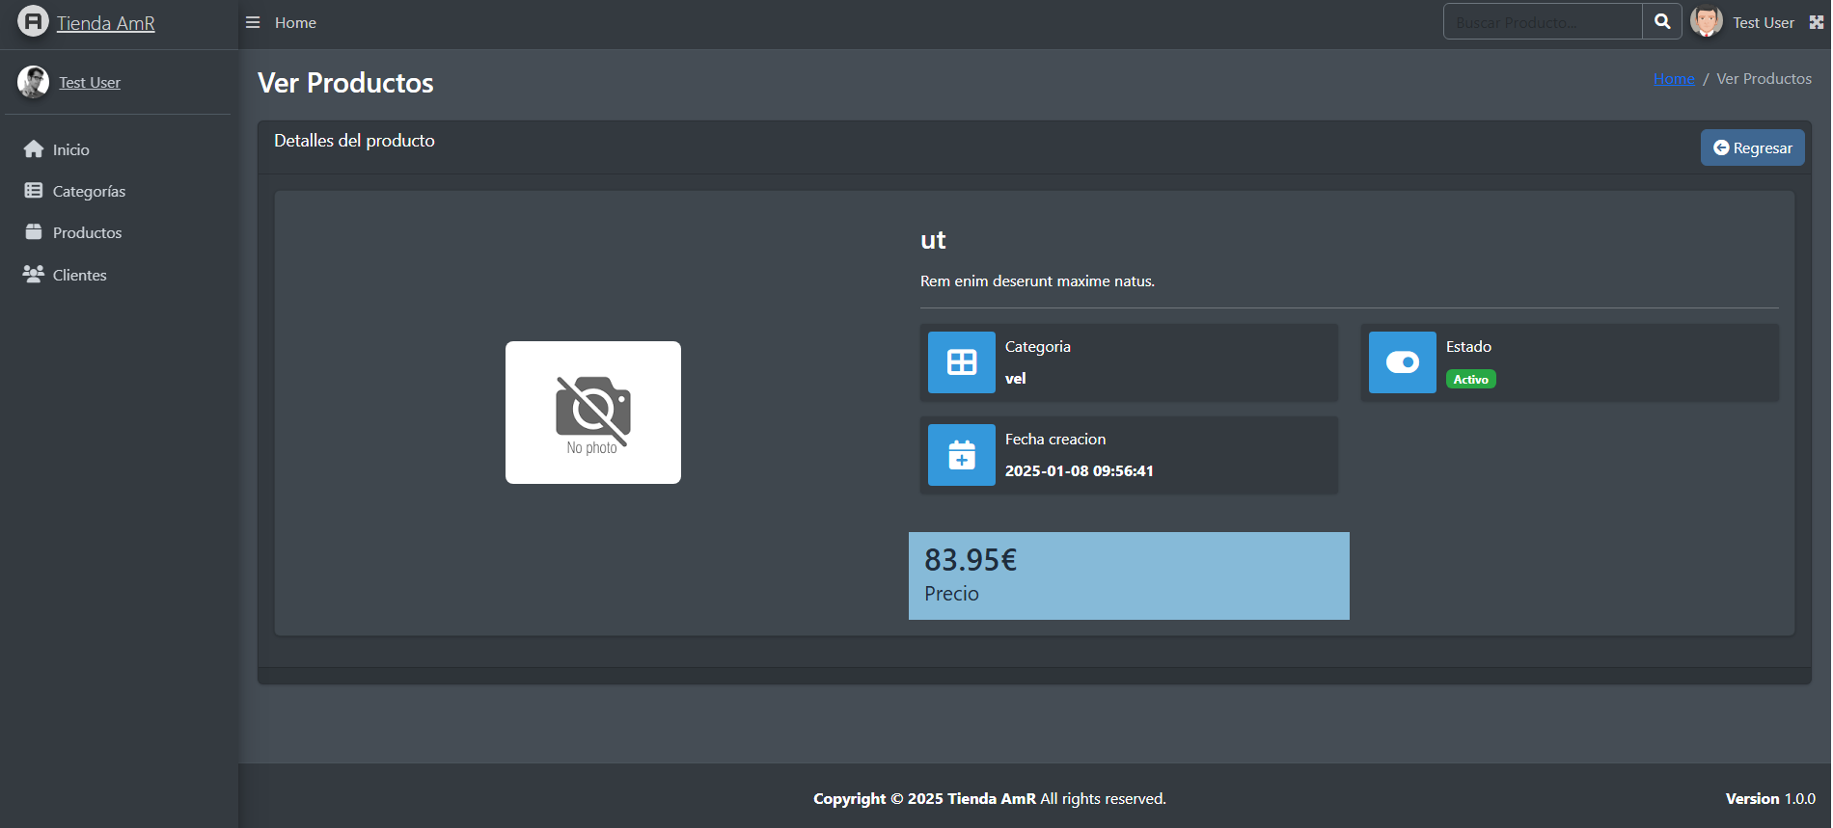The image size is (1833, 828).
Task: Toggle fullscreen with the expand icon
Action: click(1817, 22)
